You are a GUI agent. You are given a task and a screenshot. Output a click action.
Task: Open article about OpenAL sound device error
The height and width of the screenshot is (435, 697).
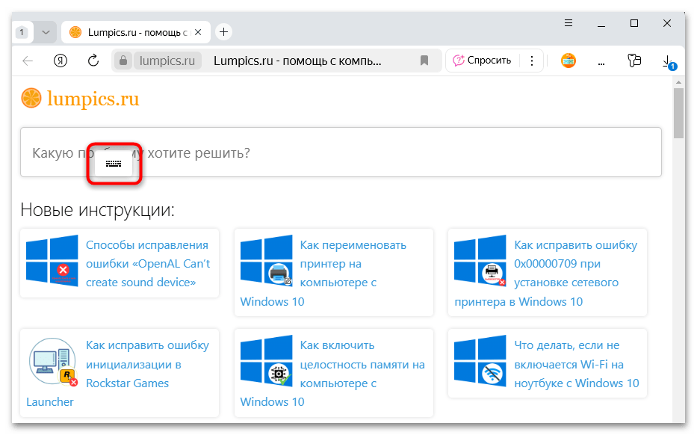coord(148,263)
